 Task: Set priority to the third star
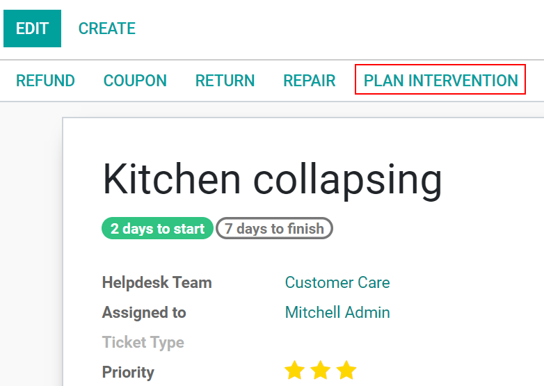pos(346,371)
